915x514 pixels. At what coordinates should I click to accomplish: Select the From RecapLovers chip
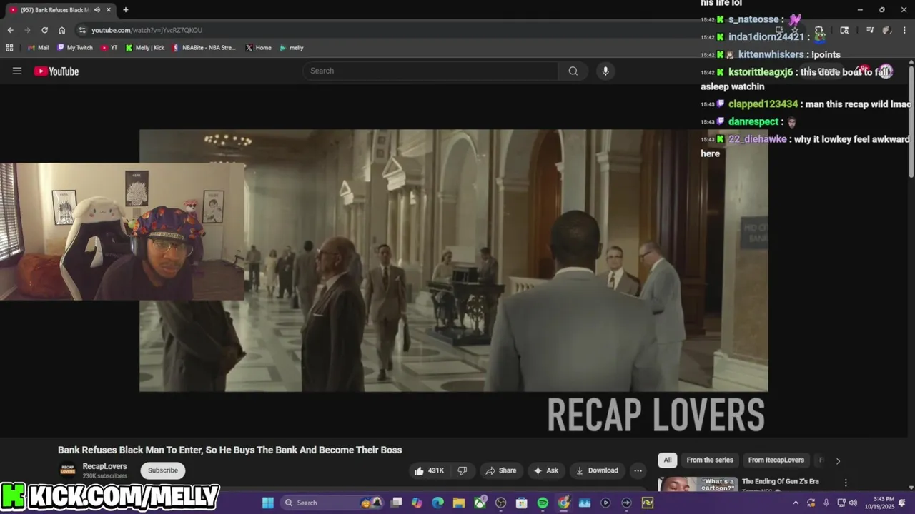(776, 460)
